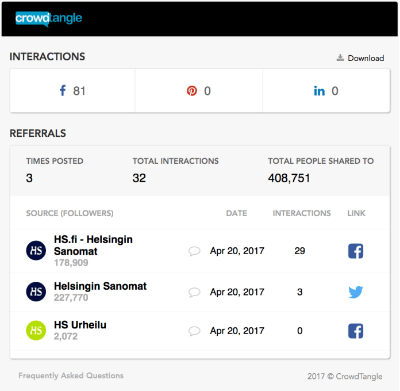
Task: Open Twitter link for Helsingin Sanomat
Action: 356,292
